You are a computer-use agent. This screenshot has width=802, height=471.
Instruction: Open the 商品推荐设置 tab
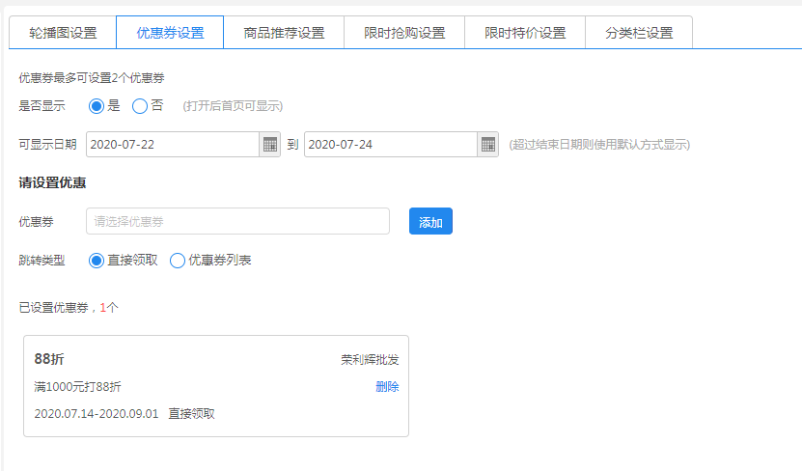pyautogui.click(x=284, y=33)
